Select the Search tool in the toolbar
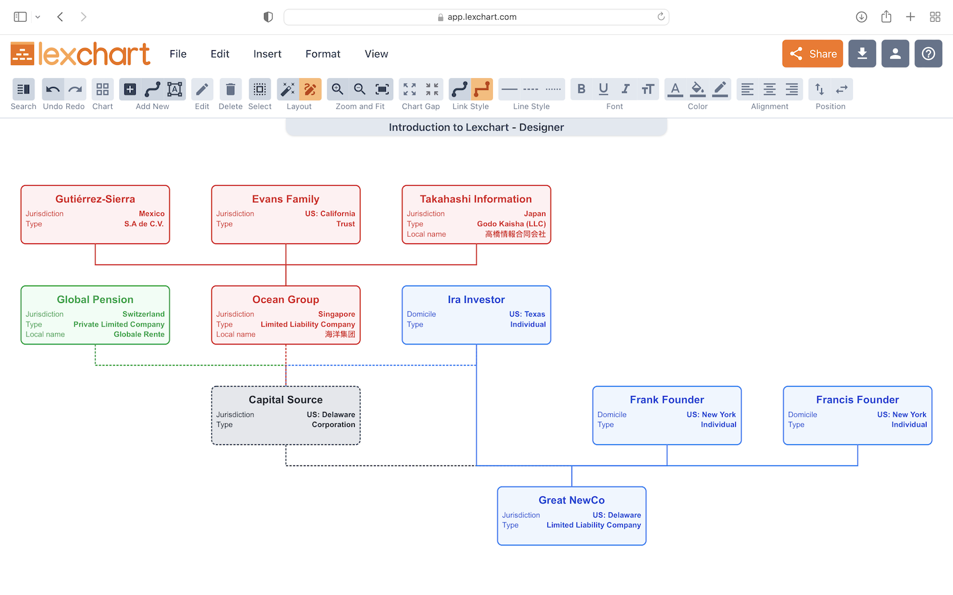The image size is (953, 595). point(23,89)
